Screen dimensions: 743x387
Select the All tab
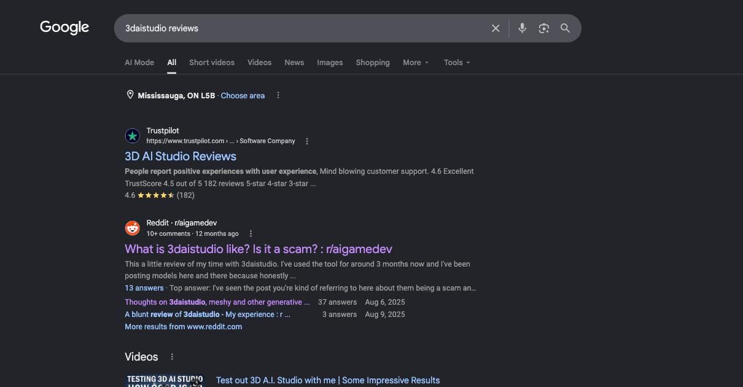[x=172, y=63]
